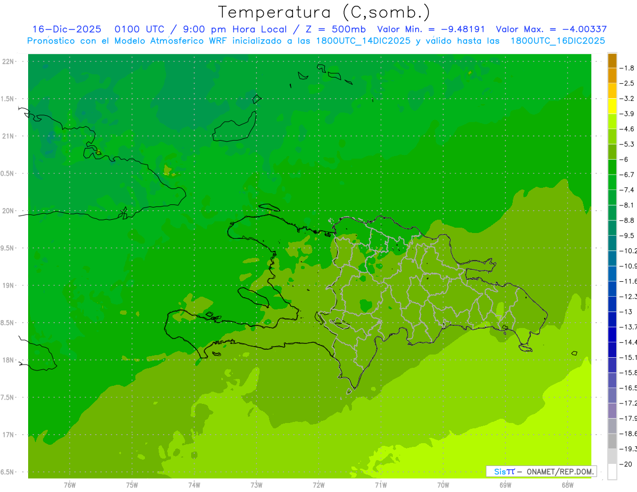Click the '68W' longitude label
This screenshot has width=637, height=492.
(567, 485)
